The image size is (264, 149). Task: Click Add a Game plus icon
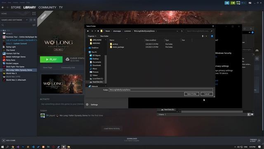(4, 141)
